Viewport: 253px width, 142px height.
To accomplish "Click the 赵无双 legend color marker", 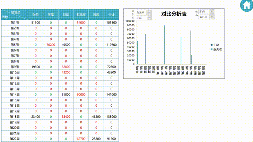I will click(x=211, y=49).
